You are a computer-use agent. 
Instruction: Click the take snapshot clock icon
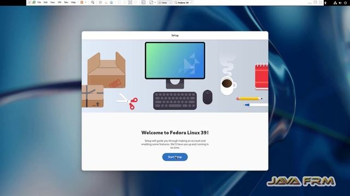pos(101,2)
